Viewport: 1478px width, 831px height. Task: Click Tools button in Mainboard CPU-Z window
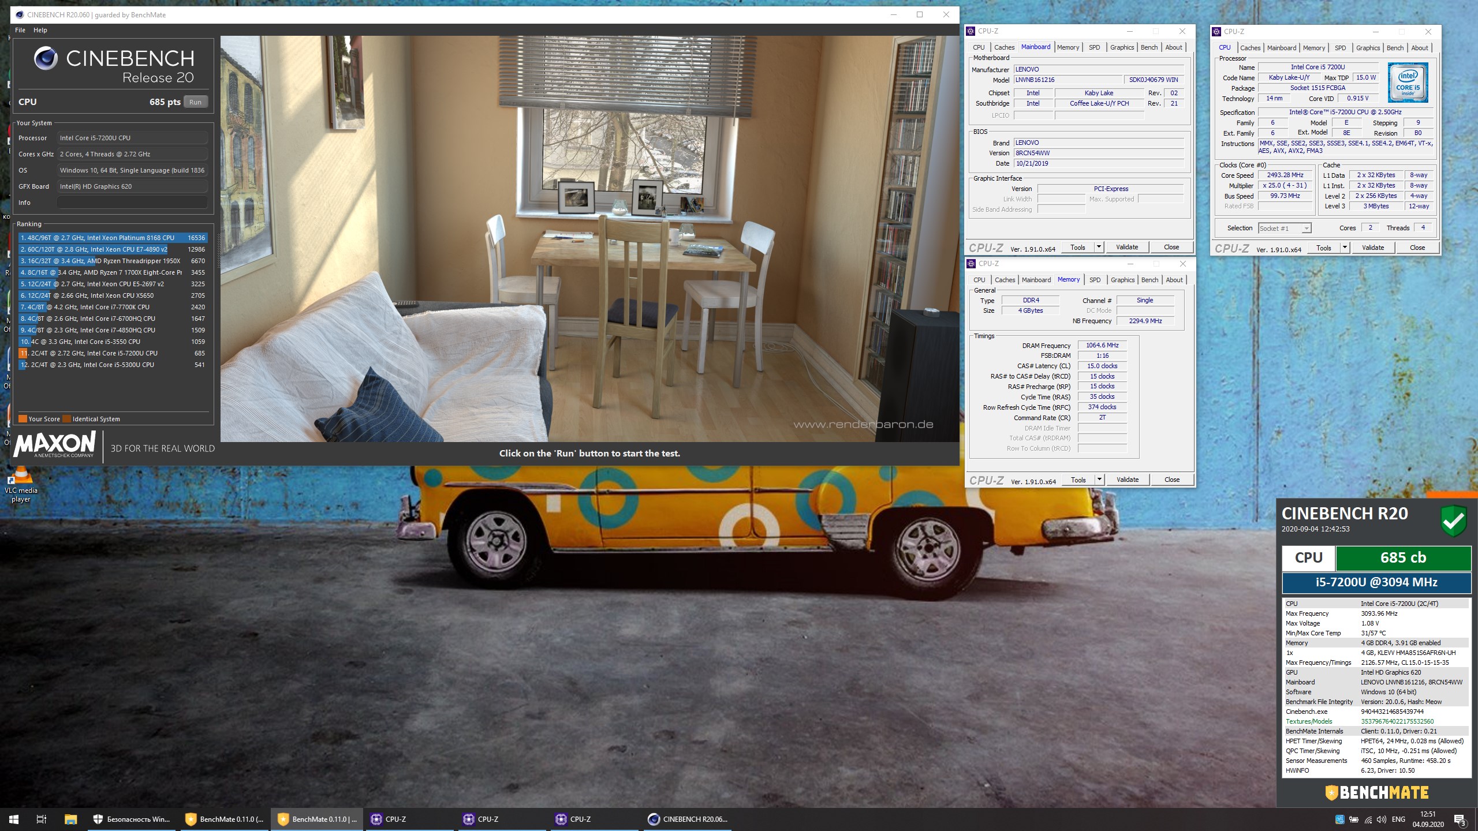click(1078, 247)
